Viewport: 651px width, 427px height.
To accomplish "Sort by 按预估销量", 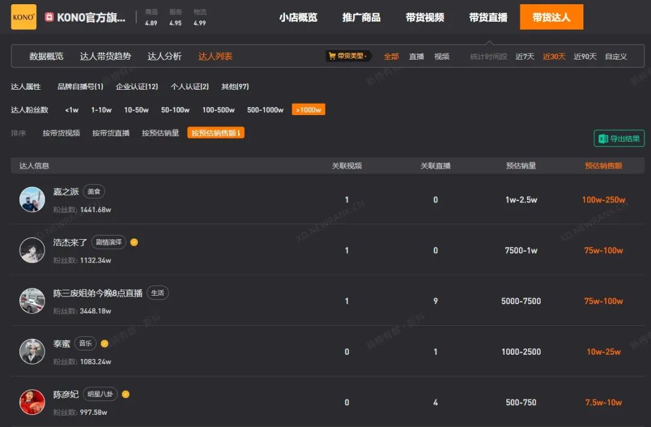I will 160,132.
